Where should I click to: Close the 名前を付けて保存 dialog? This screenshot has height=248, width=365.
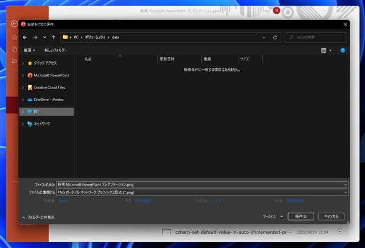(x=345, y=24)
